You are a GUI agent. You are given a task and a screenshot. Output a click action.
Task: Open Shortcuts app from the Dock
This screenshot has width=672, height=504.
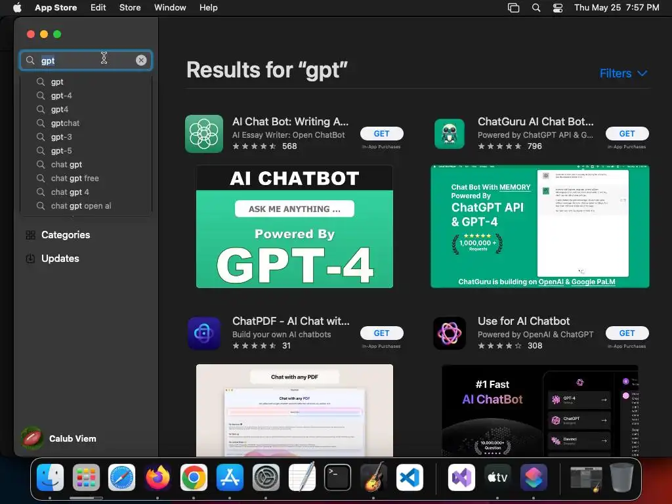(x=534, y=478)
